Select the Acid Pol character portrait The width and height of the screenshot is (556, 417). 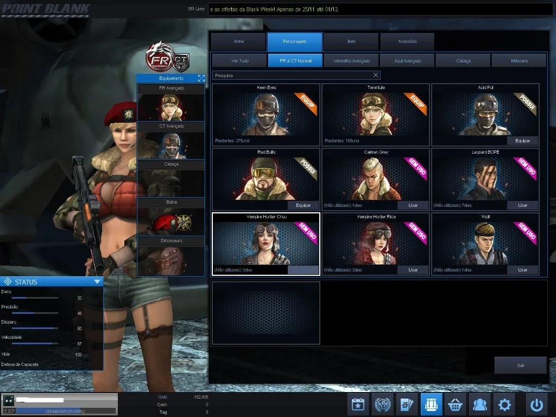click(485, 113)
